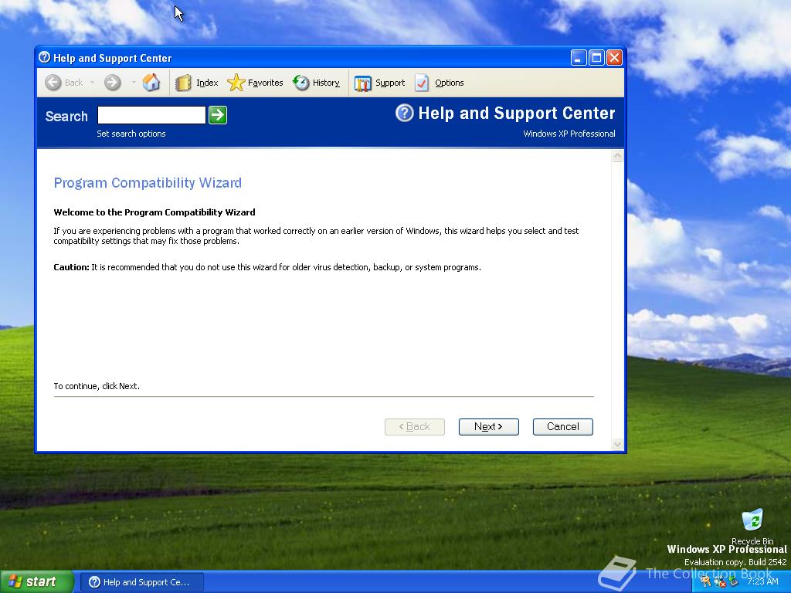Open the Back history dropdown arrow
The width and height of the screenshot is (791, 593).
(x=93, y=82)
